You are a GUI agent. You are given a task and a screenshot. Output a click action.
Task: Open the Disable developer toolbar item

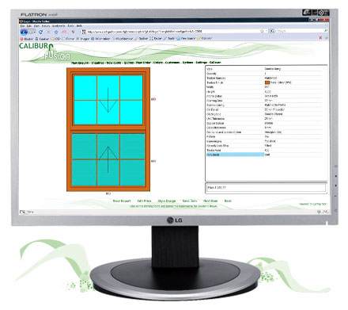(27, 39)
